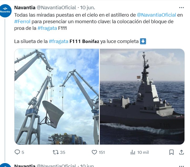View analytics icon showing 10 mil
The image size is (190, 167).
[x=133, y=152]
